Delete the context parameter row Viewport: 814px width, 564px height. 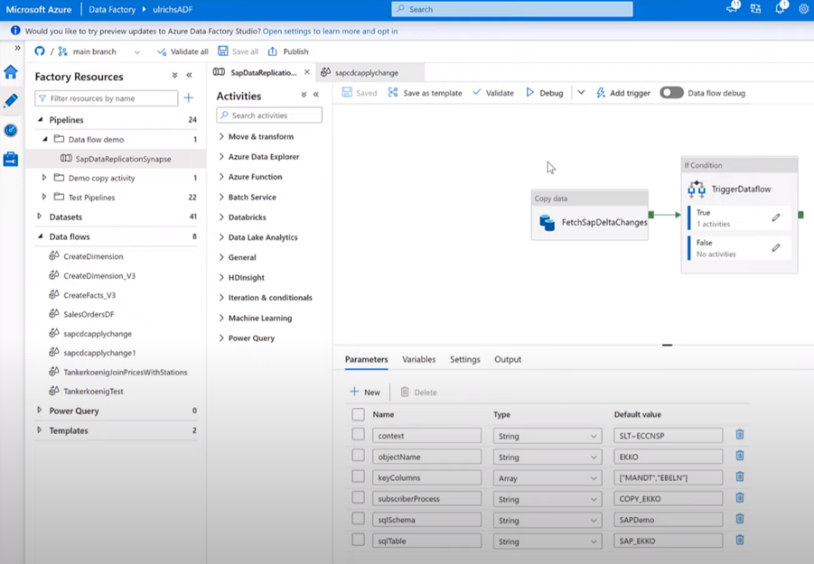pos(740,434)
